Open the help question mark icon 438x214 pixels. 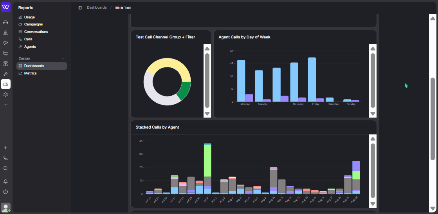(5, 192)
